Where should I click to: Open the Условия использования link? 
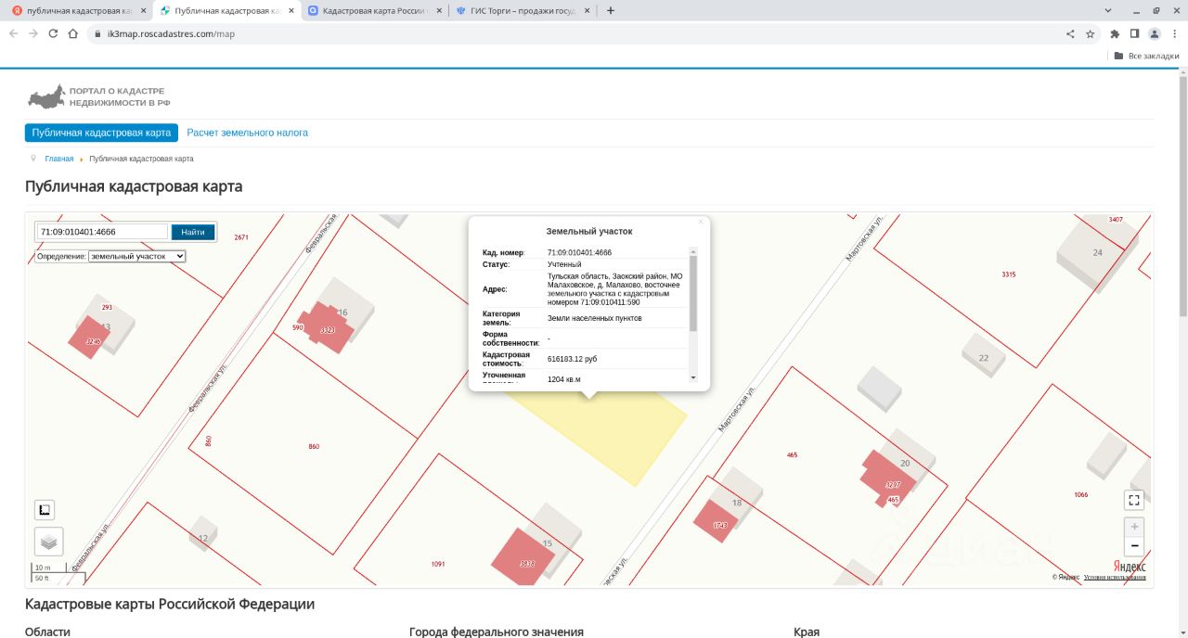coord(1115,577)
